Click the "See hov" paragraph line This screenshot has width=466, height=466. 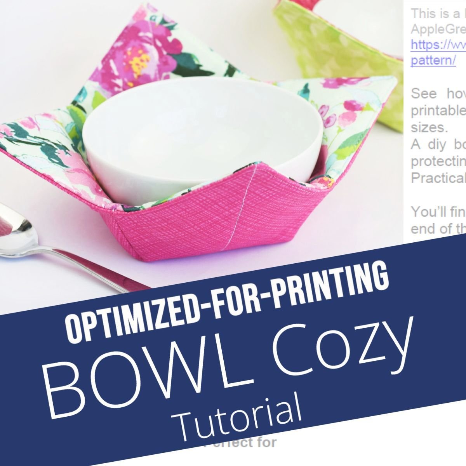(438, 94)
